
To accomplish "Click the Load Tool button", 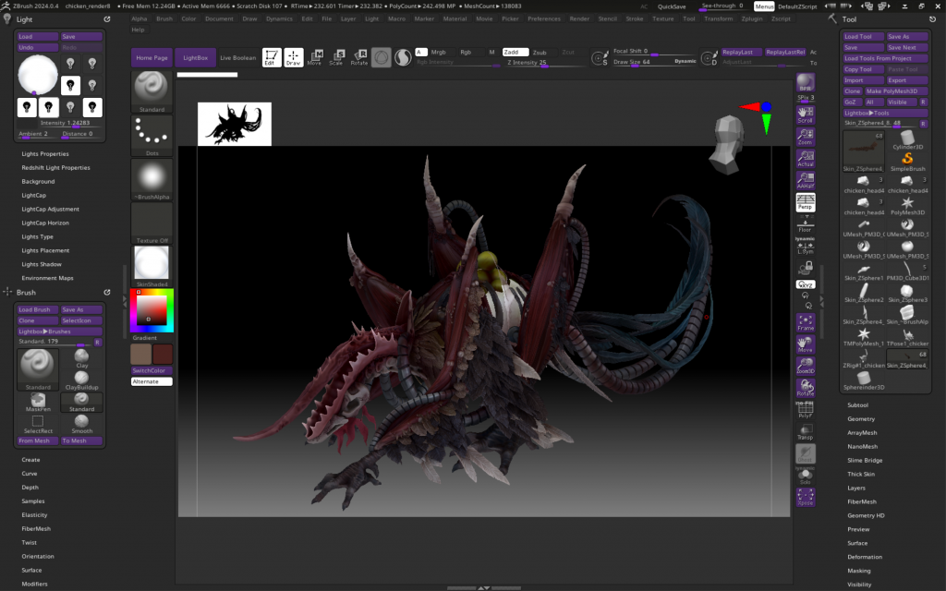I will point(864,37).
